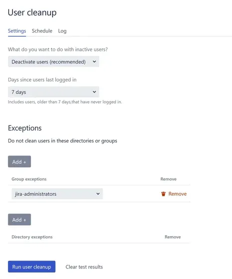
Task: Open the Log tab
Action: (x=62, y=31)
